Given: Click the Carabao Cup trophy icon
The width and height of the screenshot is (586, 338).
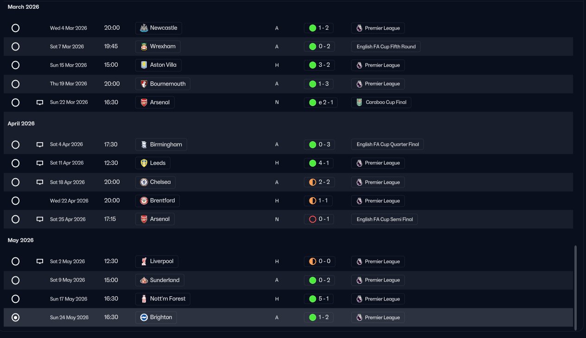Looking at the screenshot, I should point(359,102).
